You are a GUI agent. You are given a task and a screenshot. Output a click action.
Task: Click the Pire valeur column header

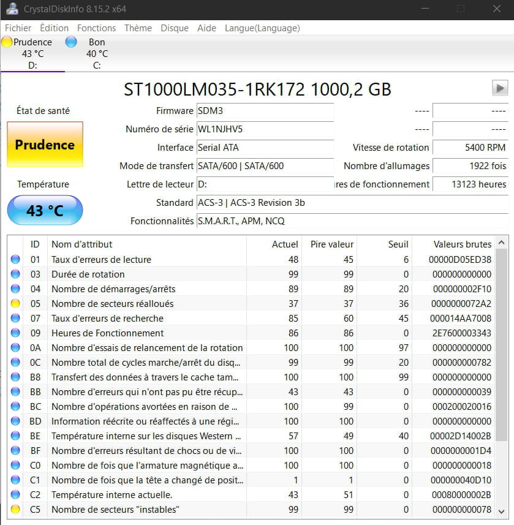click(330, 244)
